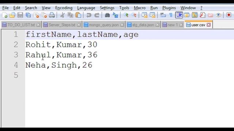
Task: Close the TO_DO_LIST.txt tab
Action: (x=38, y=25)
